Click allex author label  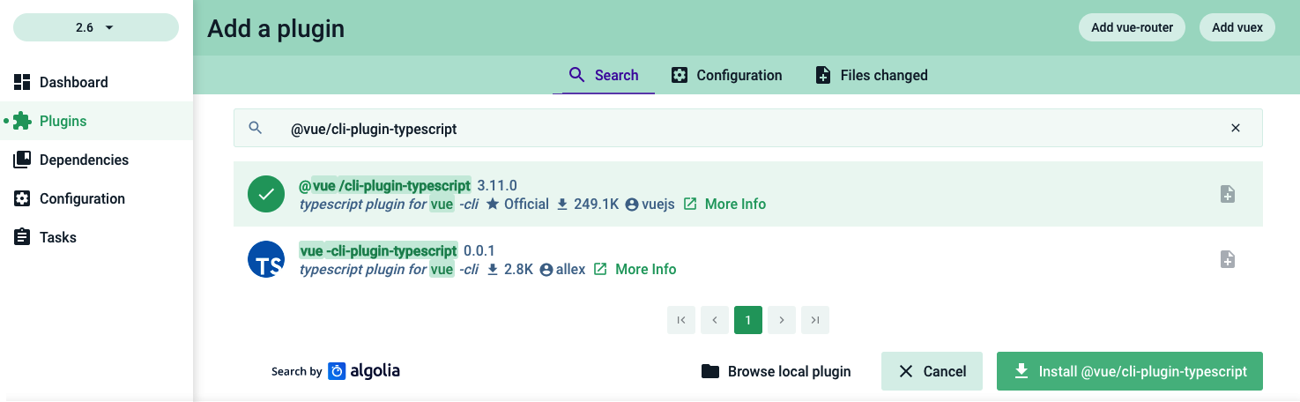(x=562, y=269)
